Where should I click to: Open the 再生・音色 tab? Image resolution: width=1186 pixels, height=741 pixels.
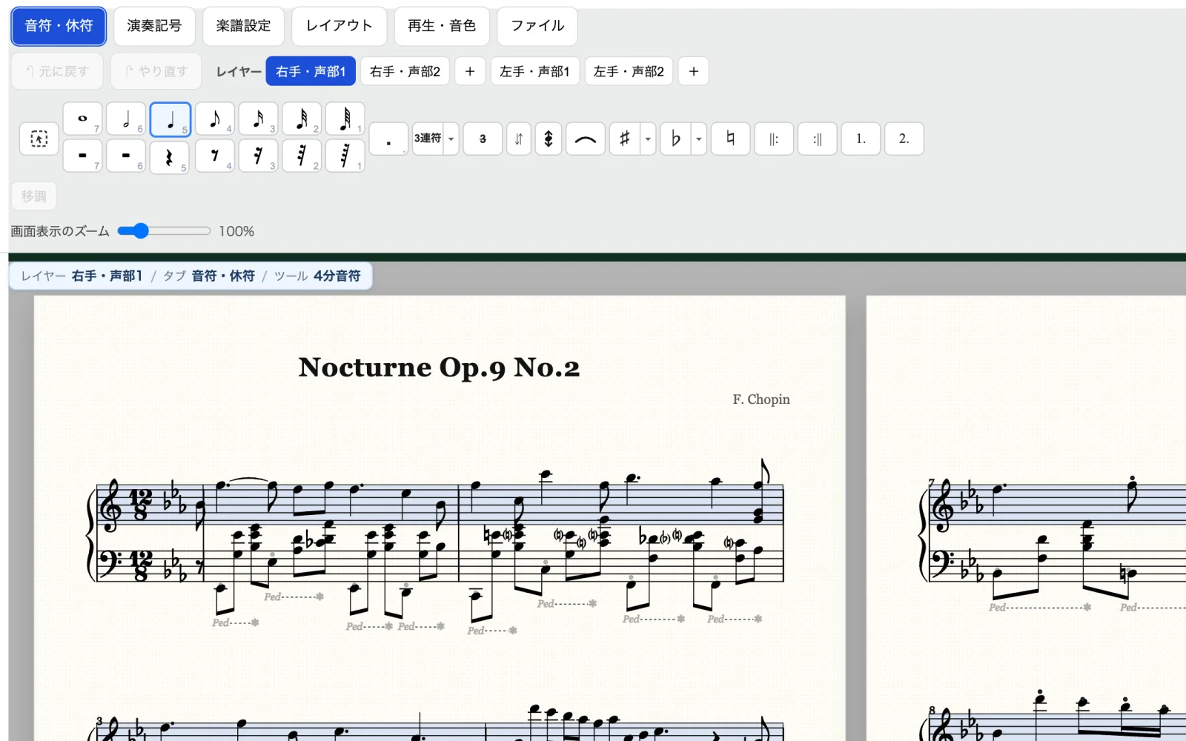(442, 26)
